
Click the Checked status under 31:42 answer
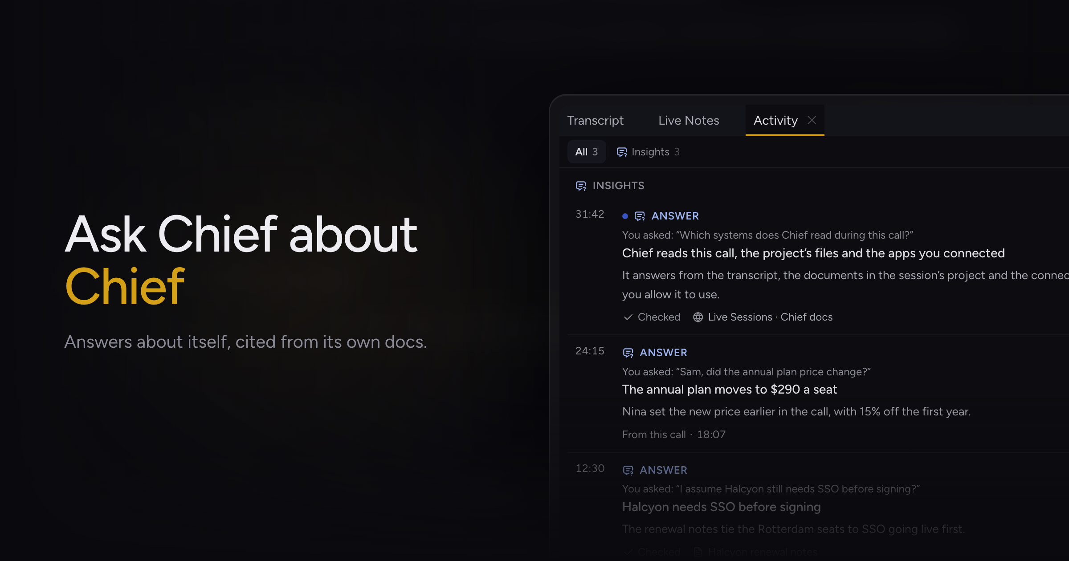pyautogui.click(x=652, y=317)
